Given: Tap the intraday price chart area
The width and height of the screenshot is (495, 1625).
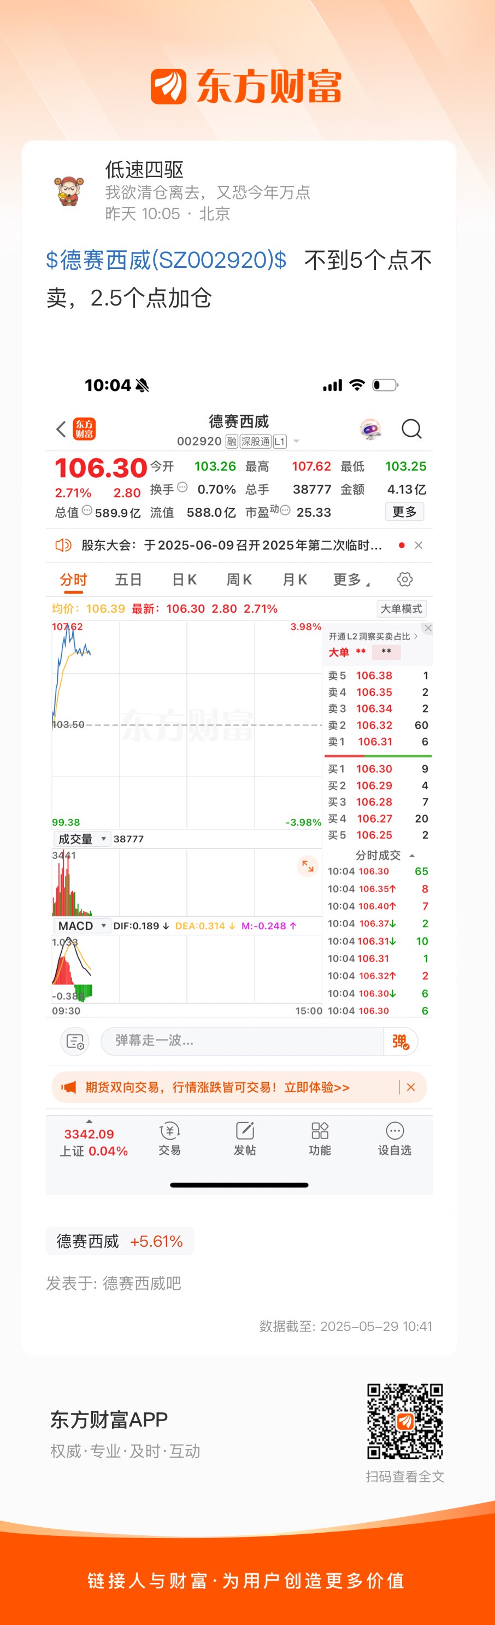Looking at the screenshot, I should (x=187, y=725).
